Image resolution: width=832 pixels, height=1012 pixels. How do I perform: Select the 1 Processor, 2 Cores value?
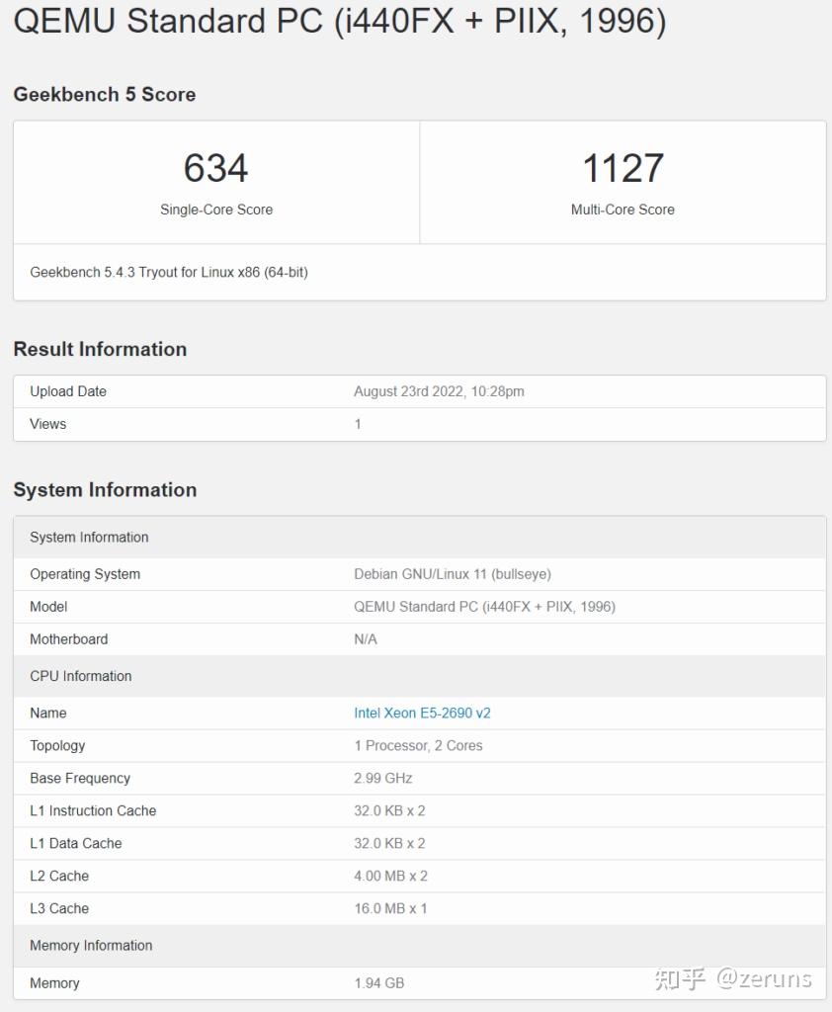point(418,745)
